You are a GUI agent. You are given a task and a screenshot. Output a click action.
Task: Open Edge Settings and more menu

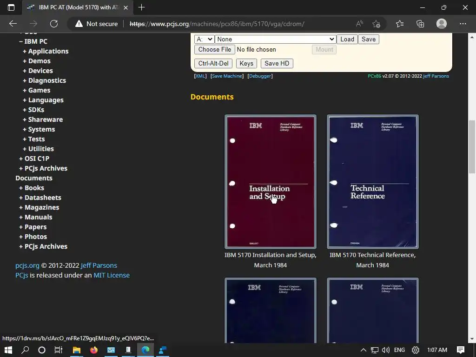pyautogui.click(x=463, y=24)
